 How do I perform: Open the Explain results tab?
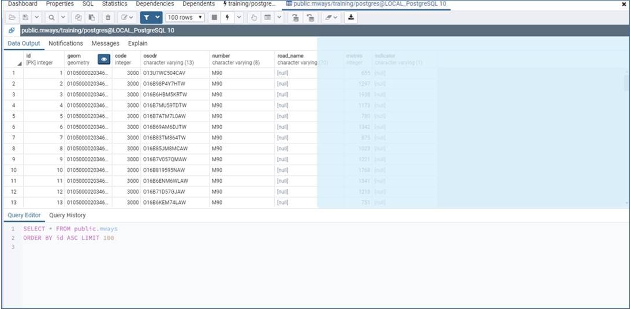point(137,43)
